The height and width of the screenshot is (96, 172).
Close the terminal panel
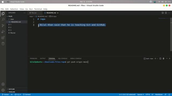(170, 59)
